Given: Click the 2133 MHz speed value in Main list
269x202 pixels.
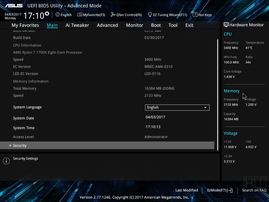Looking at the screenshot, I should [153, 95].
